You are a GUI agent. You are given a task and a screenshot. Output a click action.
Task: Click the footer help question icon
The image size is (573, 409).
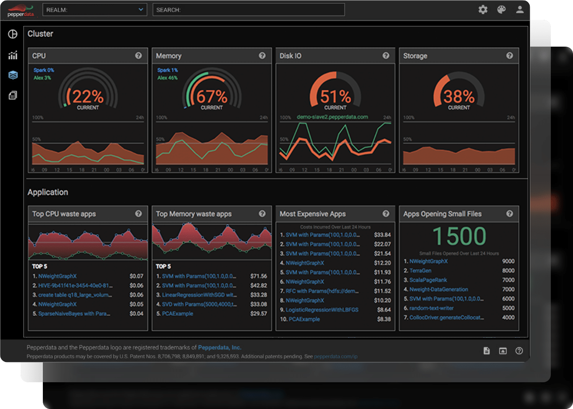pyautogui.click(x=519, y=351)
